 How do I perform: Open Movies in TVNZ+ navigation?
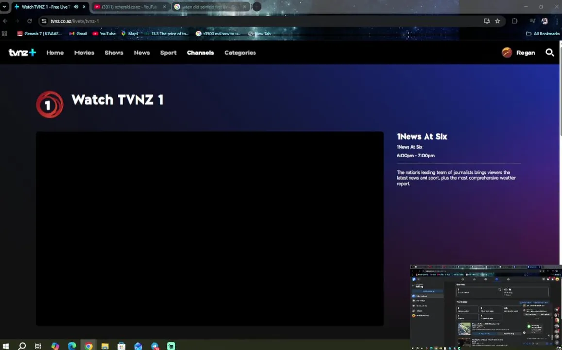84,52
